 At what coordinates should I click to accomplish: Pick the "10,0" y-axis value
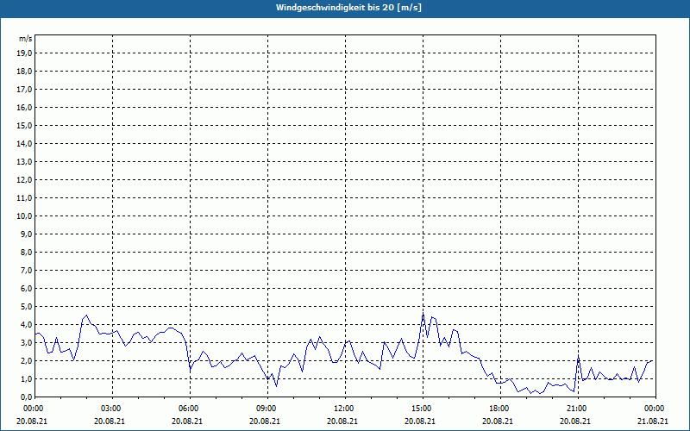click(25, 216)
